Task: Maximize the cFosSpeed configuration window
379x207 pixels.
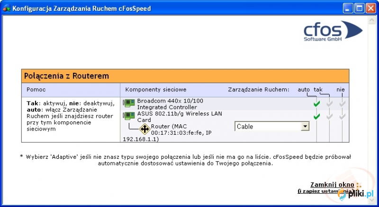Action: tap(359, 8)
